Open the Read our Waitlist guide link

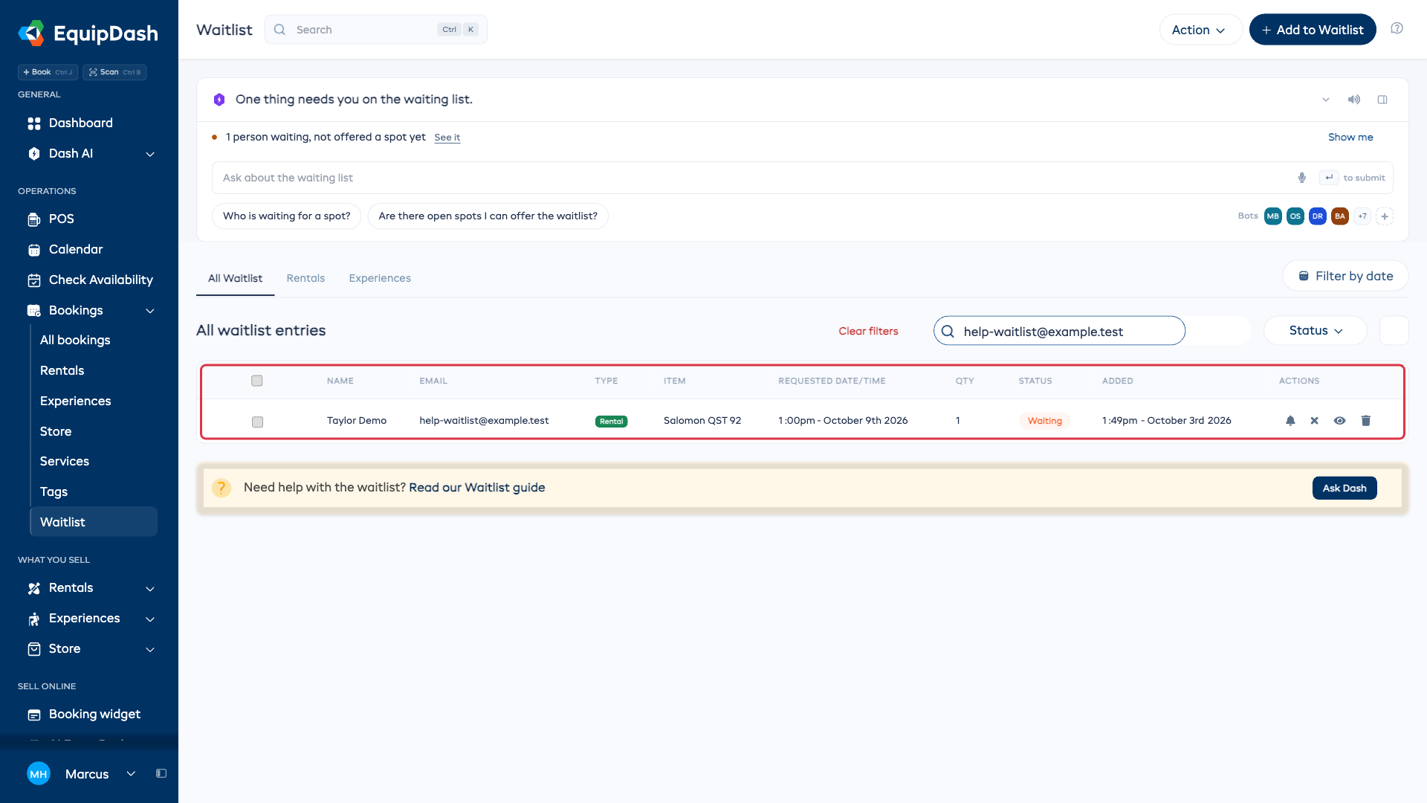pyautogui.click(x=476, y=488)
